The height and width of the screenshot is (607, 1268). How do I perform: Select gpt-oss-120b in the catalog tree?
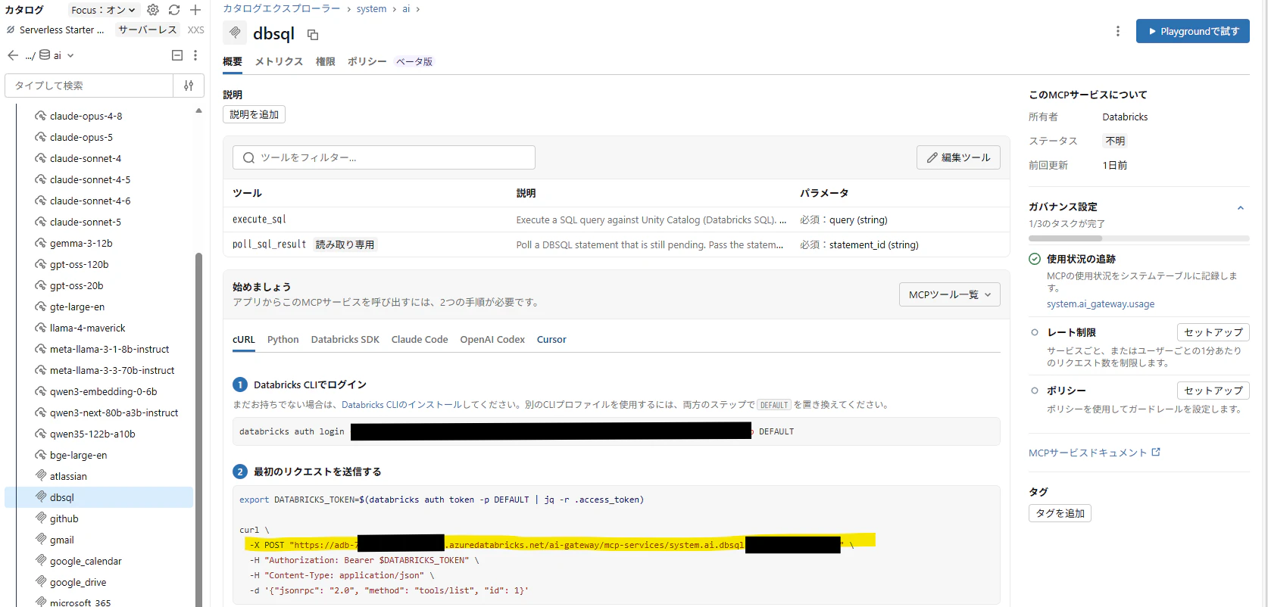pyautogui.click(x=80, y=264)
